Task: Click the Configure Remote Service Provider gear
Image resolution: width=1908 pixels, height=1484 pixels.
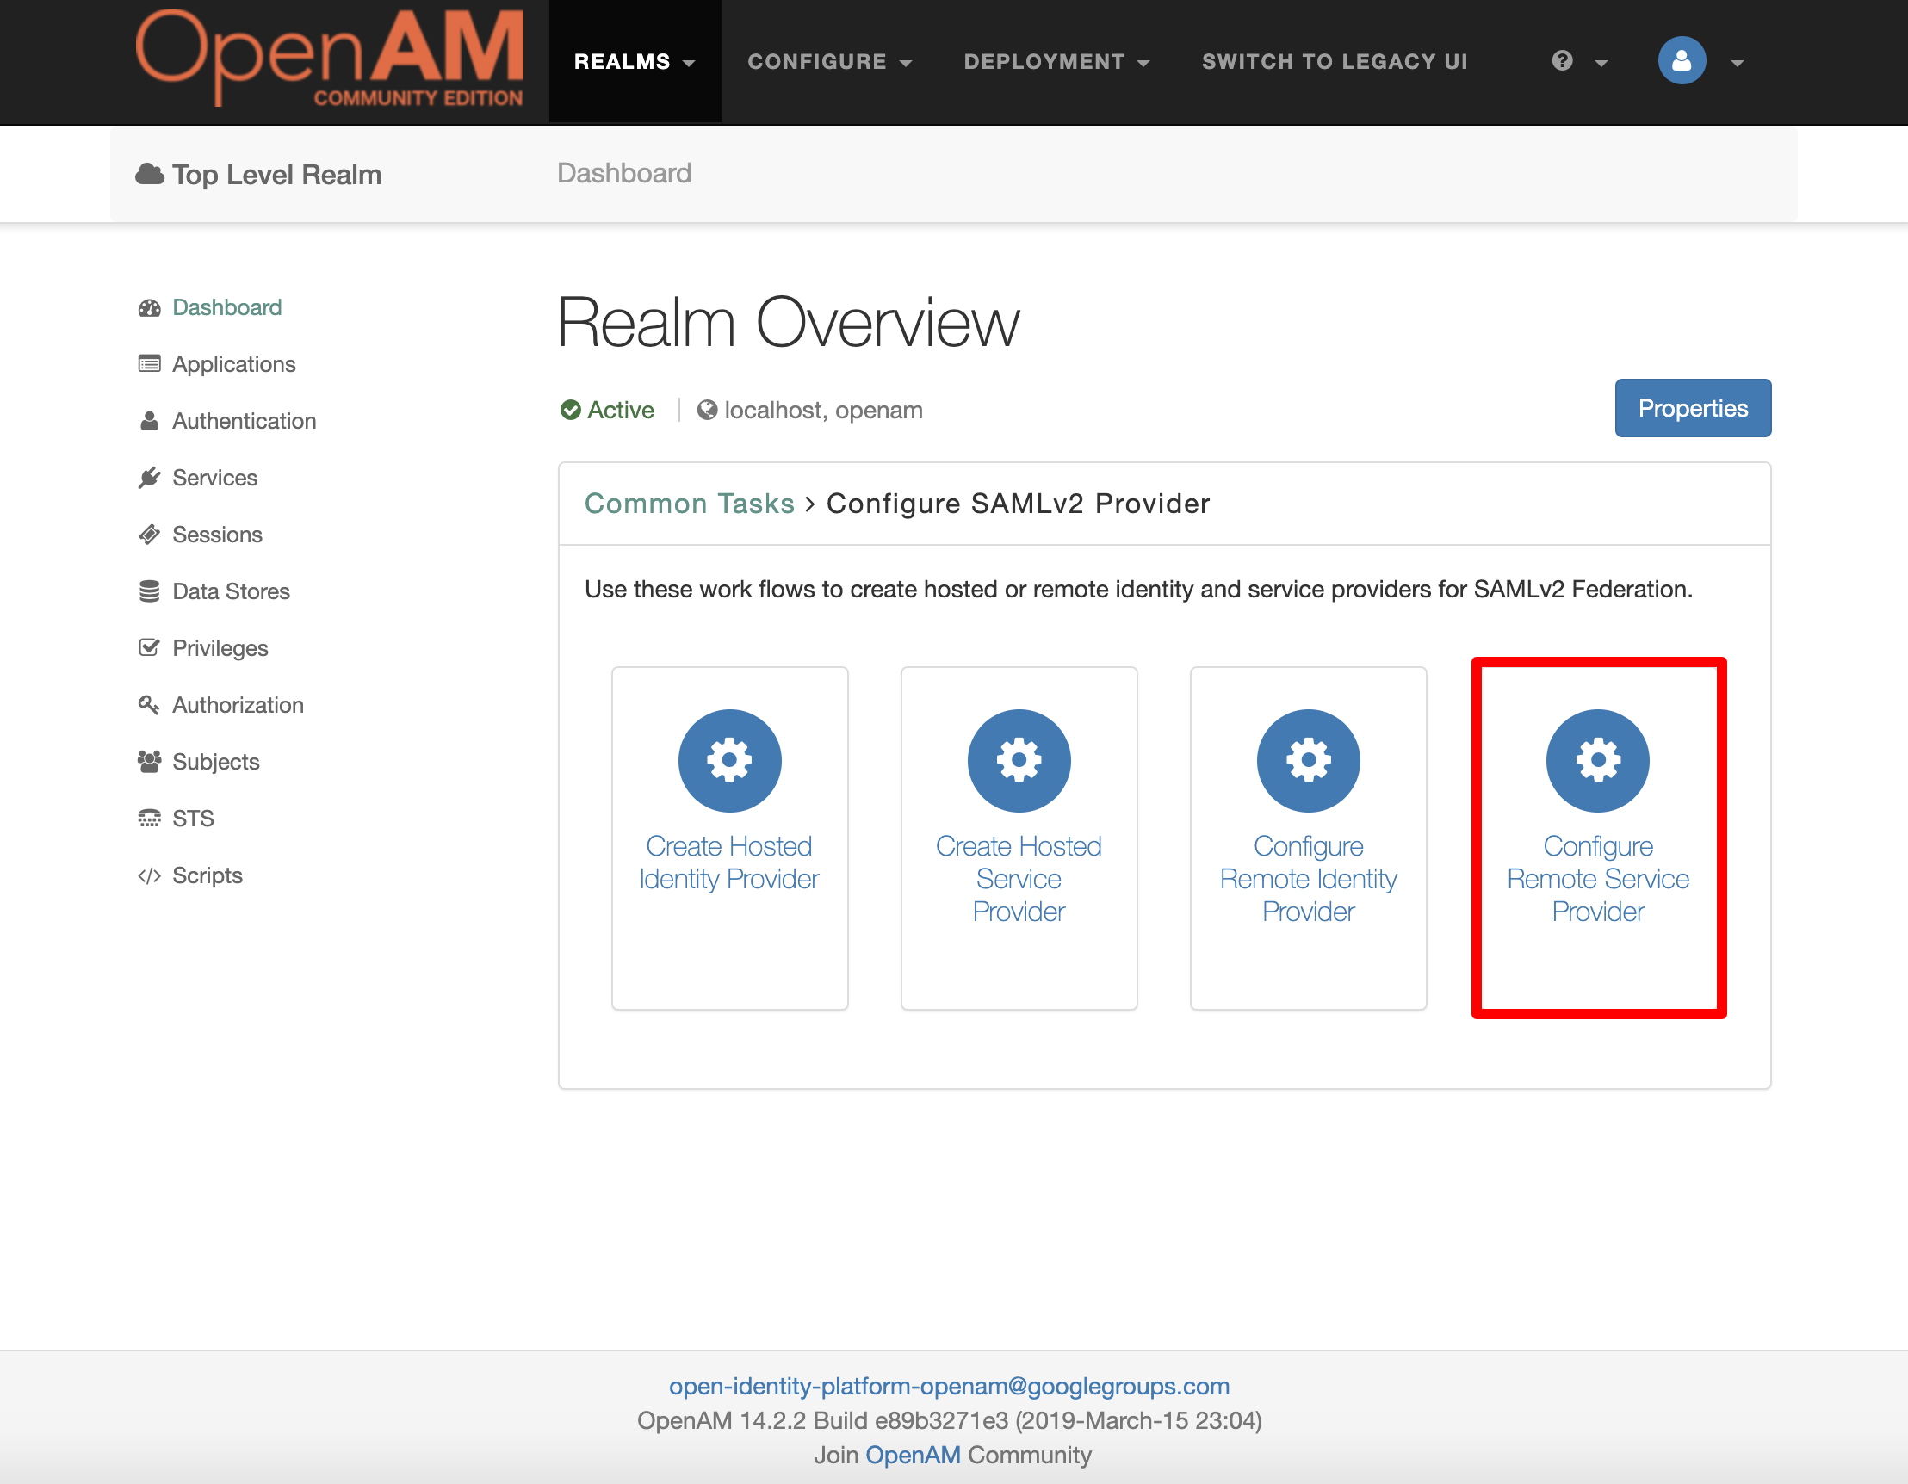Action: [x=1598, y=761]
